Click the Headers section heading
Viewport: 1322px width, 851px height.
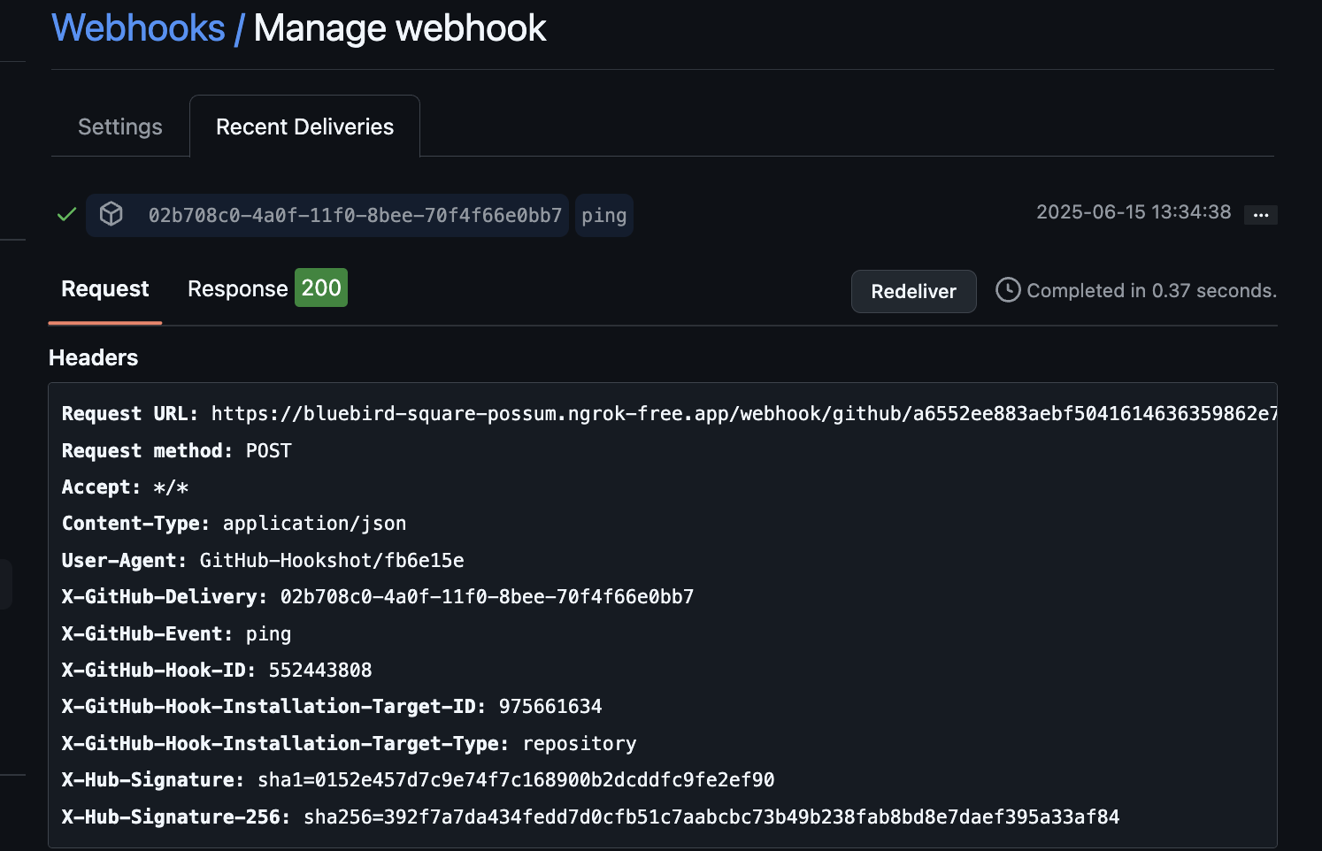pyautogui.click(x=93, y=357)
